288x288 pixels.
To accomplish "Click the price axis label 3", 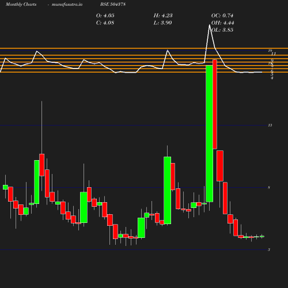I will click(269, 250).
